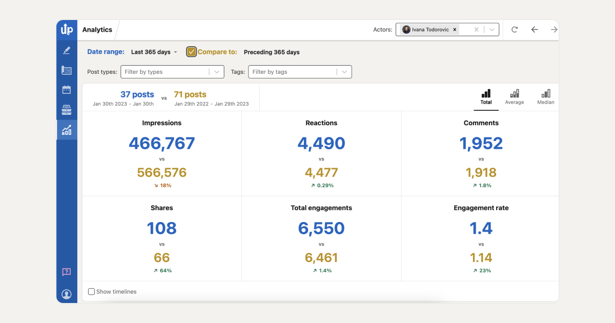The height and width of the screenshot is (323, 615).
Task: Click the inbox tray sidebar icon
Action: (x=67, y=109)
